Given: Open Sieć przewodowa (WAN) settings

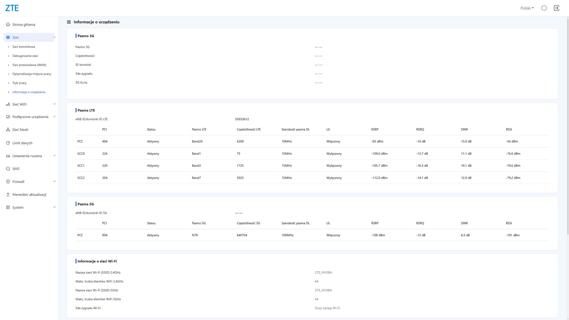Looking at the screenshot, I should pos(29,65).
